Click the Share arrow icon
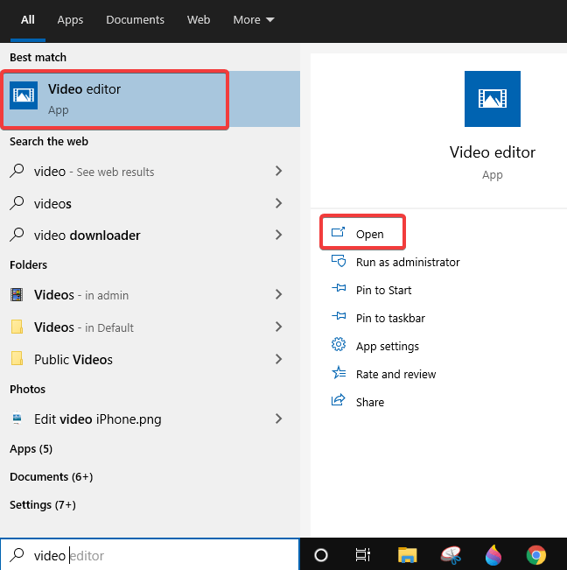Image resolution: width=567 pixels, height=570 pixels. pyautogui.click(x=338, y=400)
